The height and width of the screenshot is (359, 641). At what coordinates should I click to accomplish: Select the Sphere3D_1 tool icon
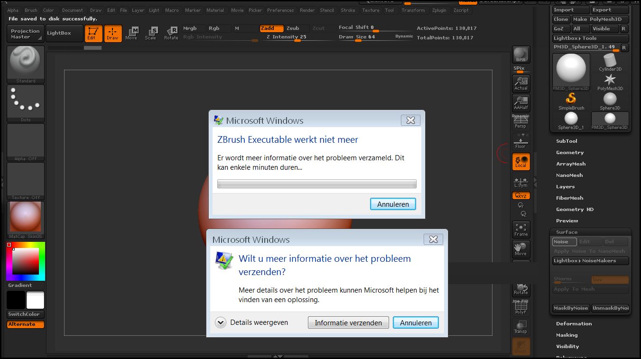click(571, 121)
